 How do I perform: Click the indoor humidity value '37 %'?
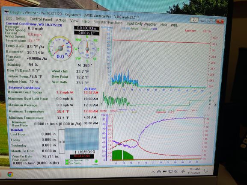[x=34, y=82]
